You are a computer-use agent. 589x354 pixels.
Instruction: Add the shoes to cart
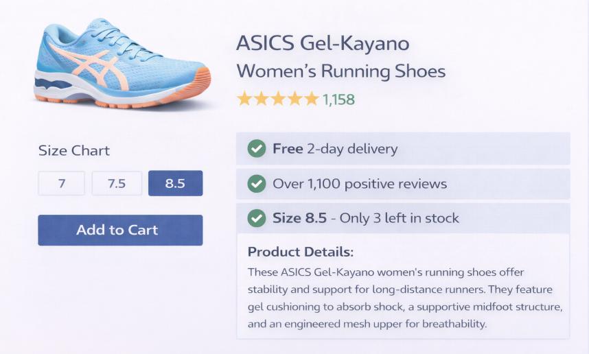click(120, 230)
